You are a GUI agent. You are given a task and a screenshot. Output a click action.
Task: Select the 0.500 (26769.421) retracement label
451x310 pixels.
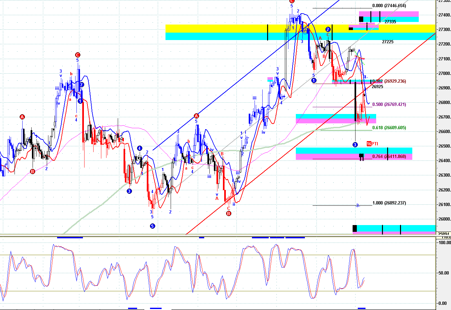click(389, 105)
